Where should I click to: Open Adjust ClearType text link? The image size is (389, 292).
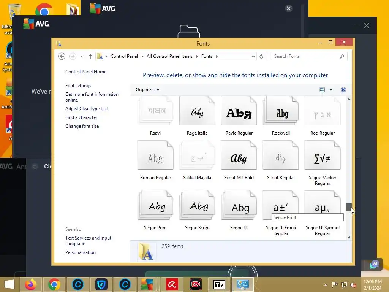(x=87, y=109)
